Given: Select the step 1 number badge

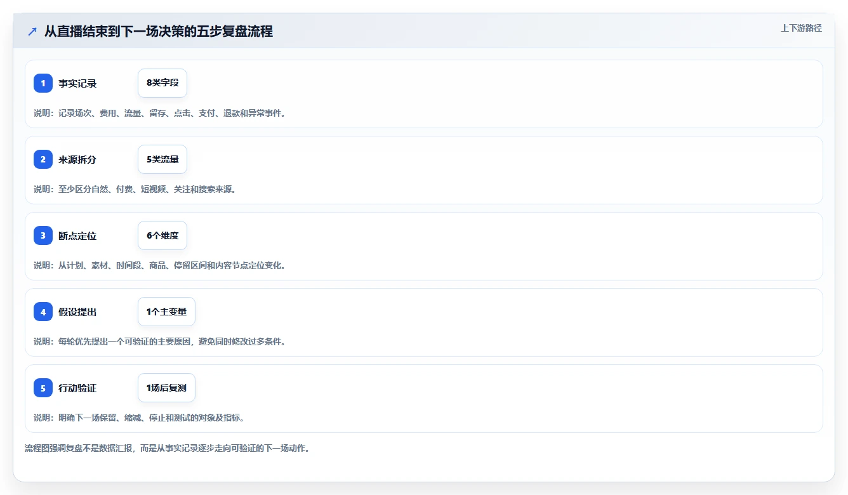Looking at the screenshot, I should pos(43,83).
